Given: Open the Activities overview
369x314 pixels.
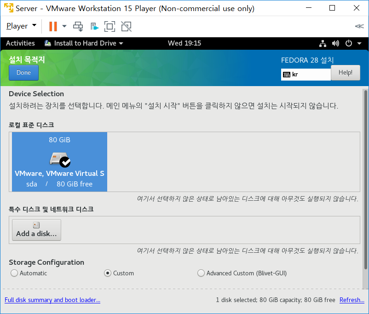Looking at the screenshot, I should 20,43.
